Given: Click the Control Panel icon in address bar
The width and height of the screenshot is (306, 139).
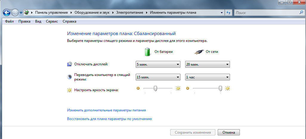Looking at the screenshot, I should point(27,13).
